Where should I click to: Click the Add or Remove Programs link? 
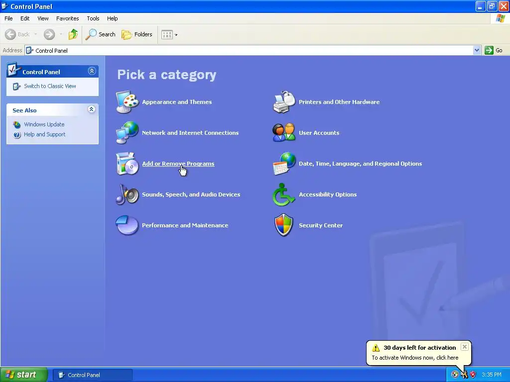(178, 164)
